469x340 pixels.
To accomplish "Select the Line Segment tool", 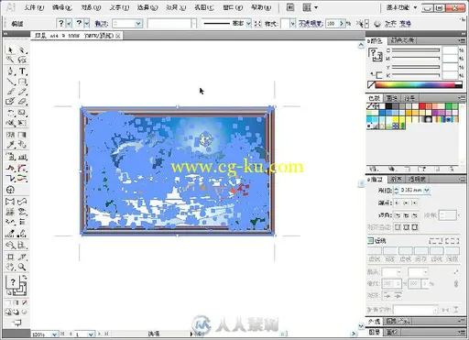I will coord(11,82).
